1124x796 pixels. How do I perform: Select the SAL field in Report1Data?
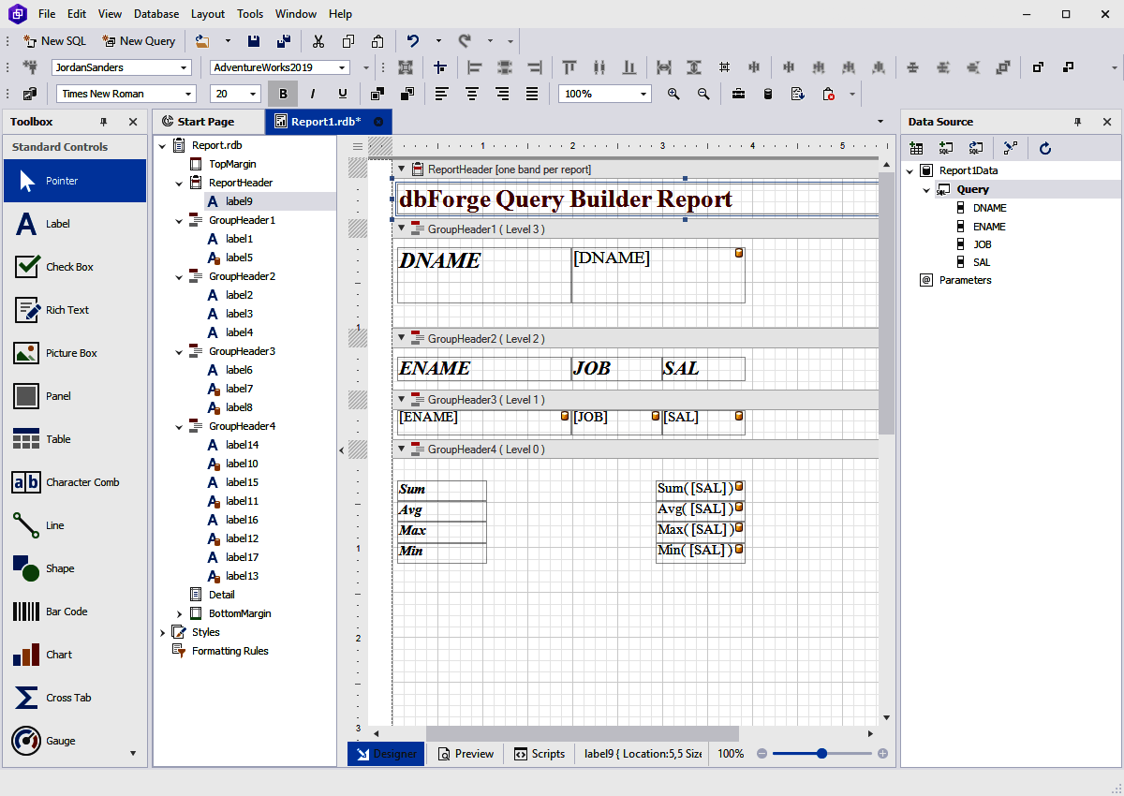(982, 261)
